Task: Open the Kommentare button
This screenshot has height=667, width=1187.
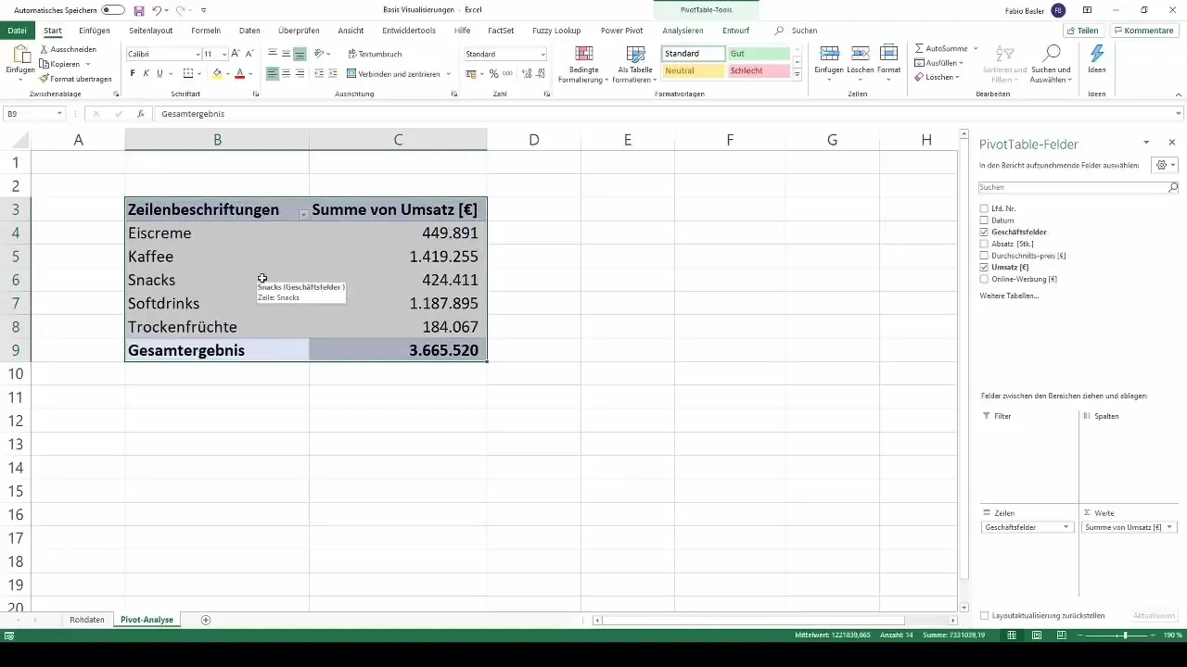Action: (1143, 31)
